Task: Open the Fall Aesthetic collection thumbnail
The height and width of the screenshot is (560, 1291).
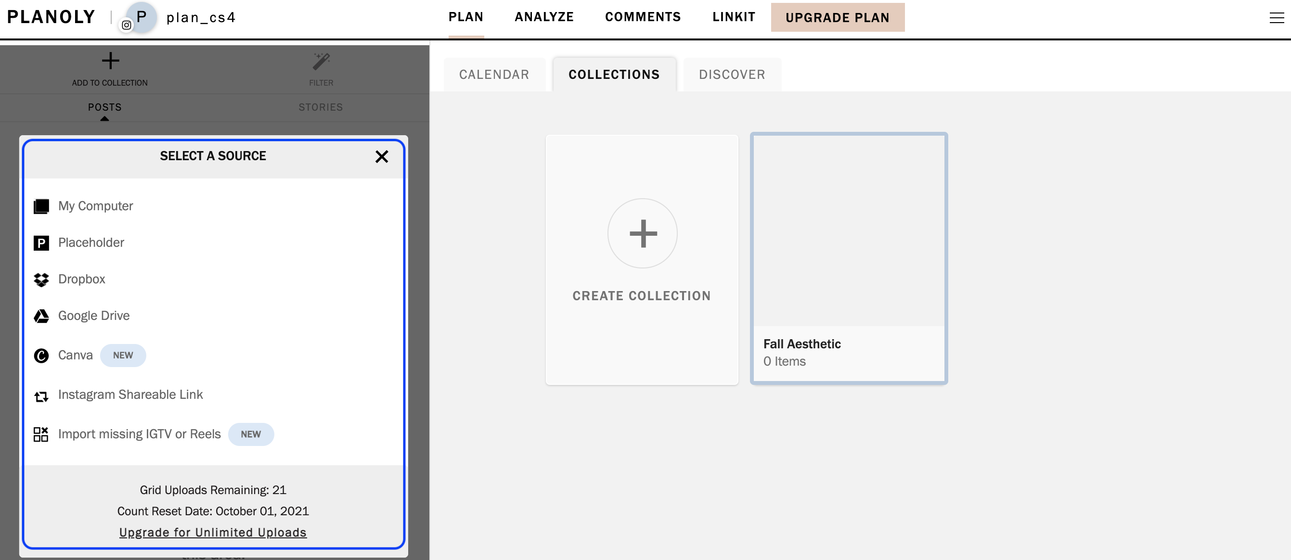Action: coord(849,231)
